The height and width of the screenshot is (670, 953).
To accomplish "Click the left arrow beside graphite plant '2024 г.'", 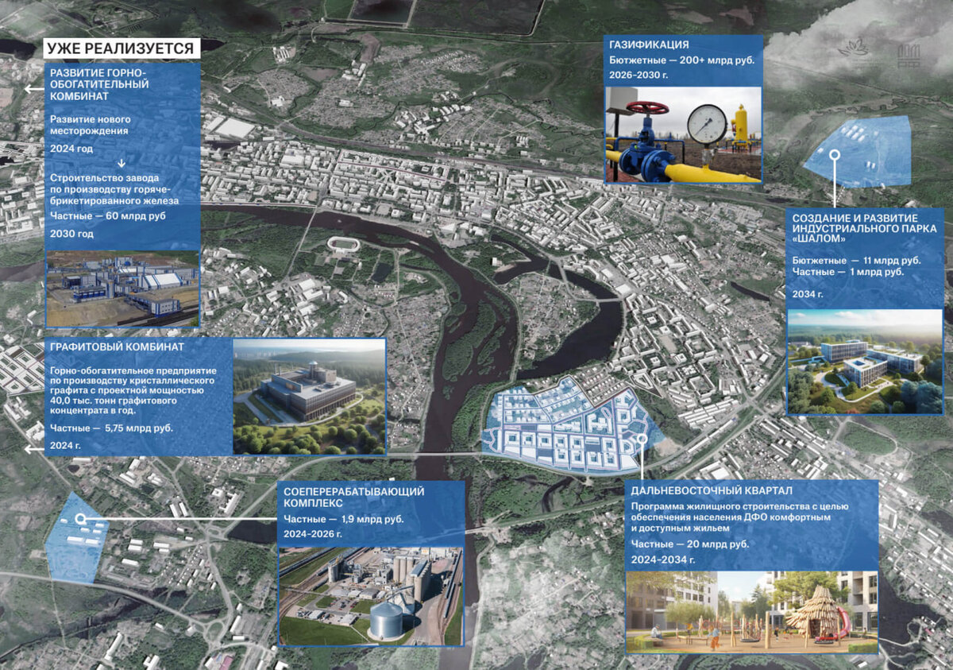I will (x=33, y=449).
